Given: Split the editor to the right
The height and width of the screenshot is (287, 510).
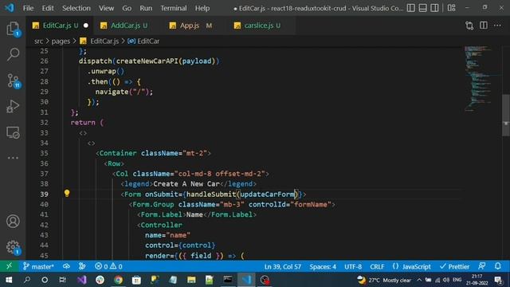Looking at the screenshot, I should point(484,26).
